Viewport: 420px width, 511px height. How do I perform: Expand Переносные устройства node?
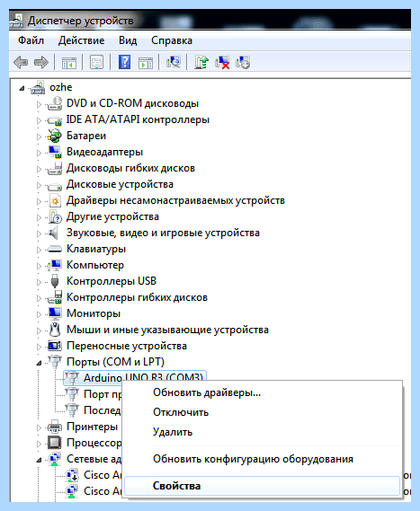(39, 347)
